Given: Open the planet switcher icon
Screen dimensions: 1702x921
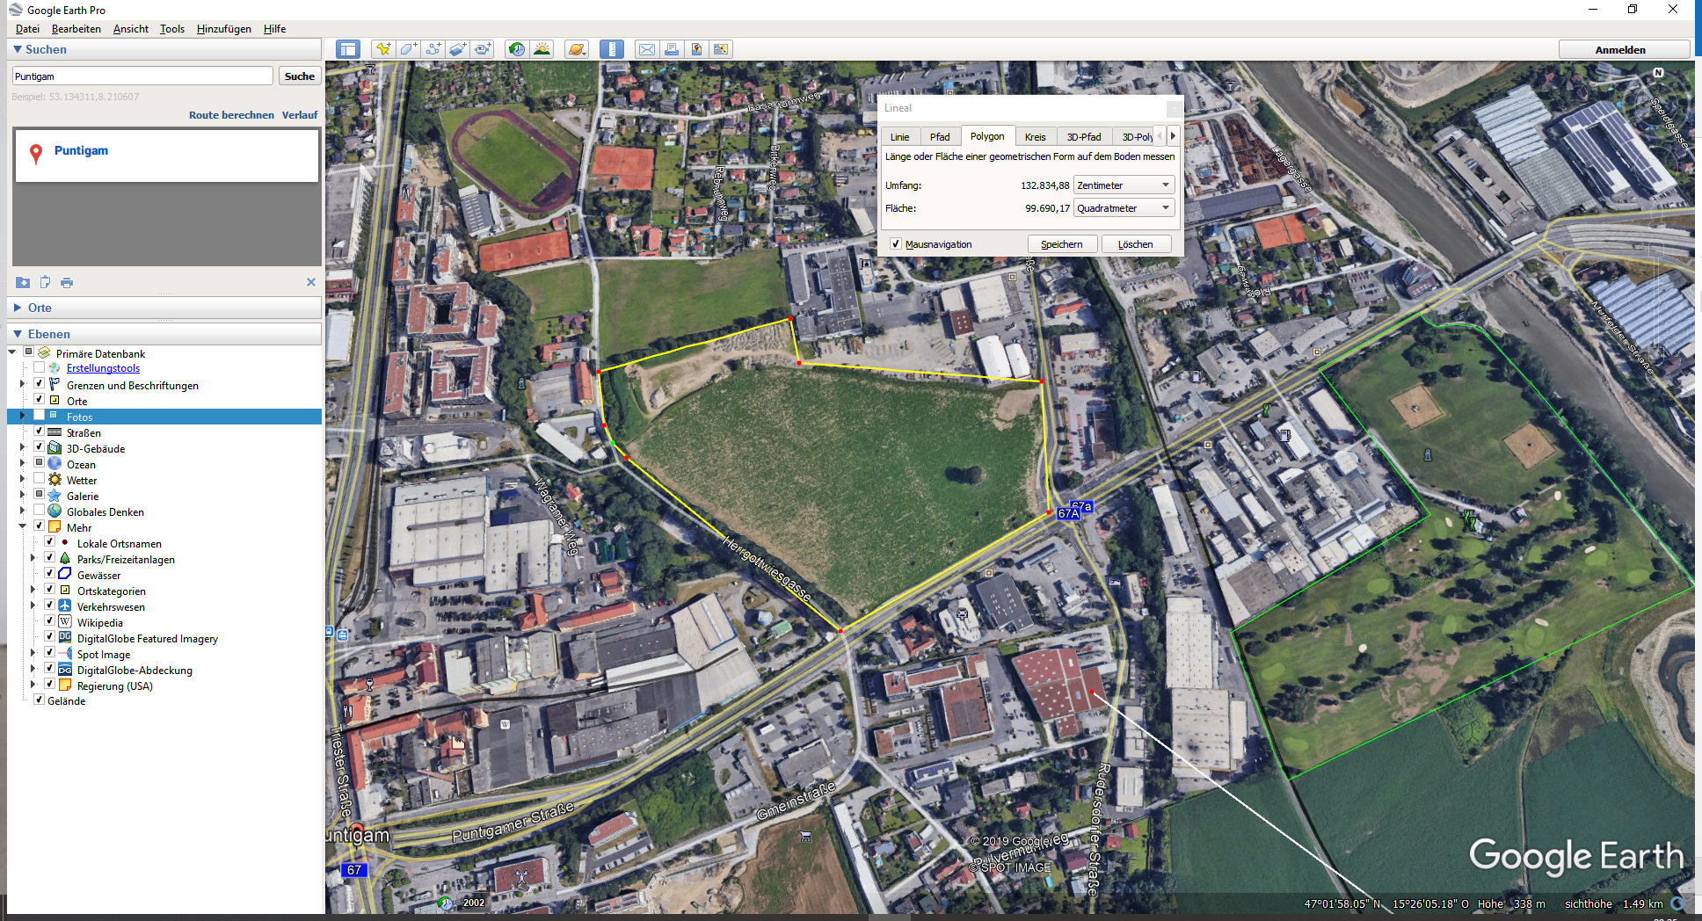Looking at the screenshot, I should (x=577, y=49).
